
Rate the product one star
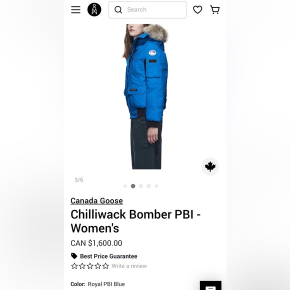(x=74, y=266)
